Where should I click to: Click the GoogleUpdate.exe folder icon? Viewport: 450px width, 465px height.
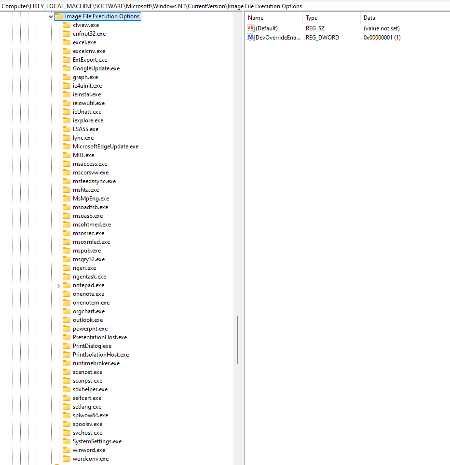coord(67,68)
